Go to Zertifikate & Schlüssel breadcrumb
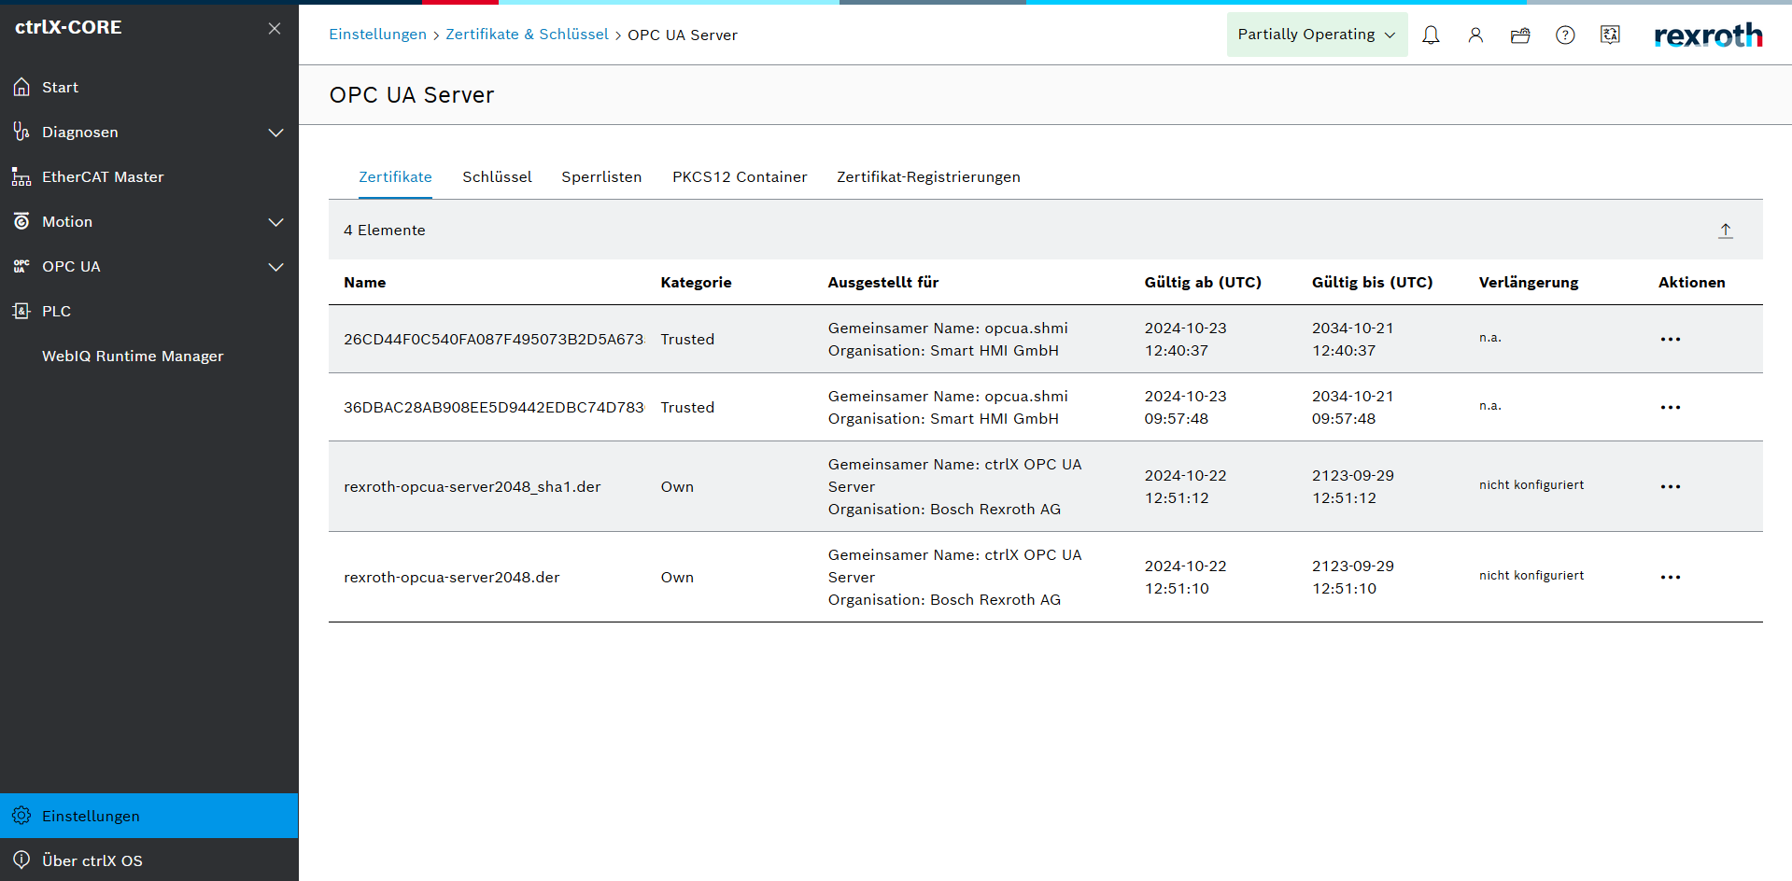The height and width of the screenshot is (881, 1792). click(527, 35)
